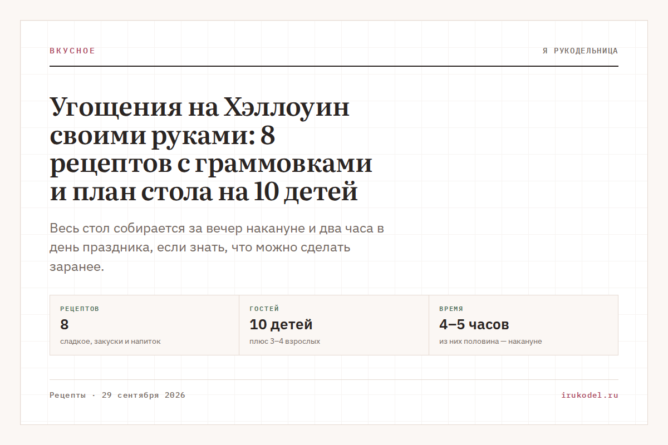Click the РЕЦЕПТОВ label

[80, 309]
